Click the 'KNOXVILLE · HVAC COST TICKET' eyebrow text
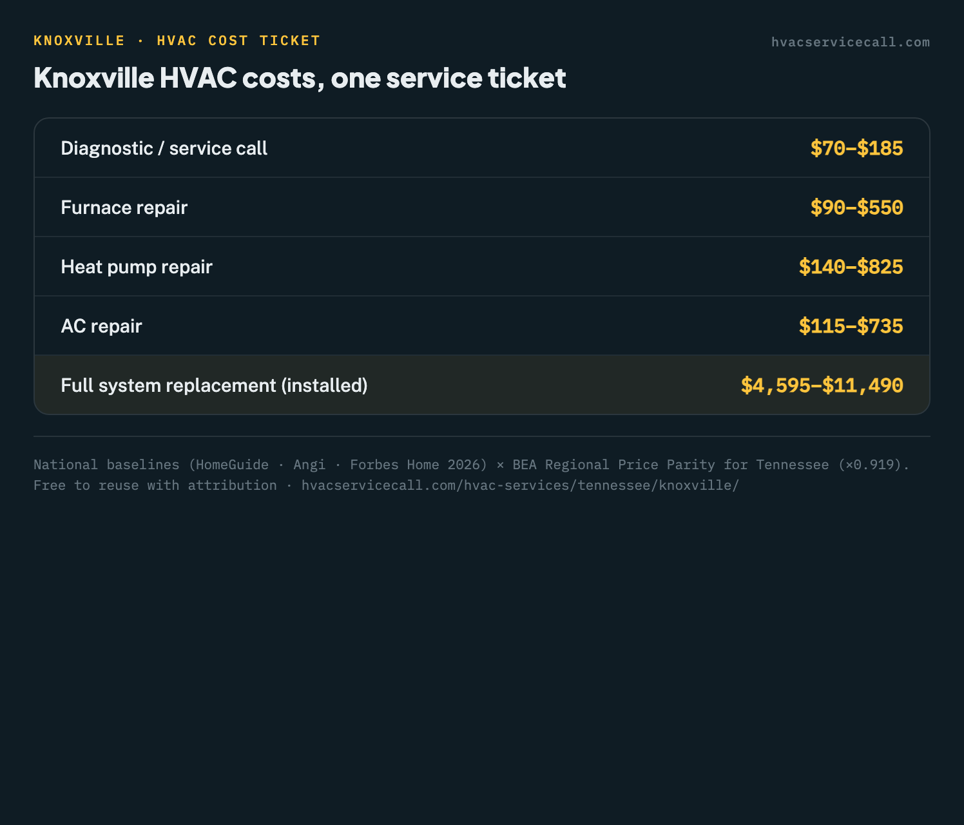This screenshot has width=964, height=825. 177,41
